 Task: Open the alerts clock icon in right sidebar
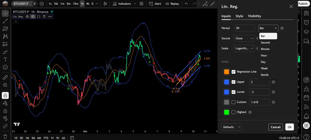click(x=306, y=22)
